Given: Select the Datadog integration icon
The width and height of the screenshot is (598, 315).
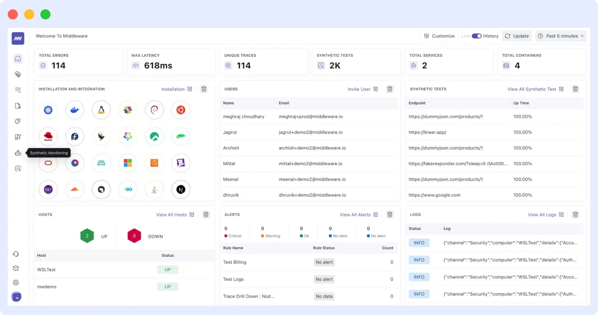Looking at the screenshot, I should (x=181, y=163).
